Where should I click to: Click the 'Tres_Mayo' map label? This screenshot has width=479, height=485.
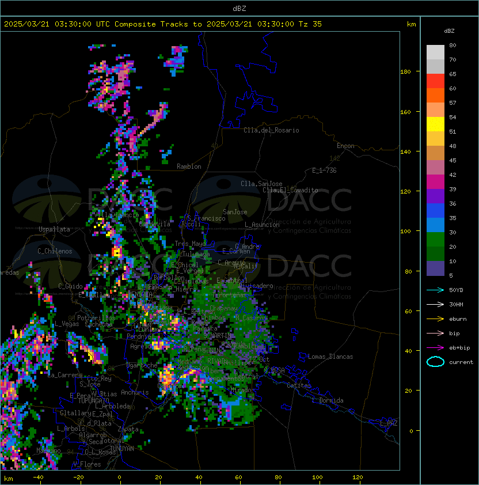[x=190, y=244]
